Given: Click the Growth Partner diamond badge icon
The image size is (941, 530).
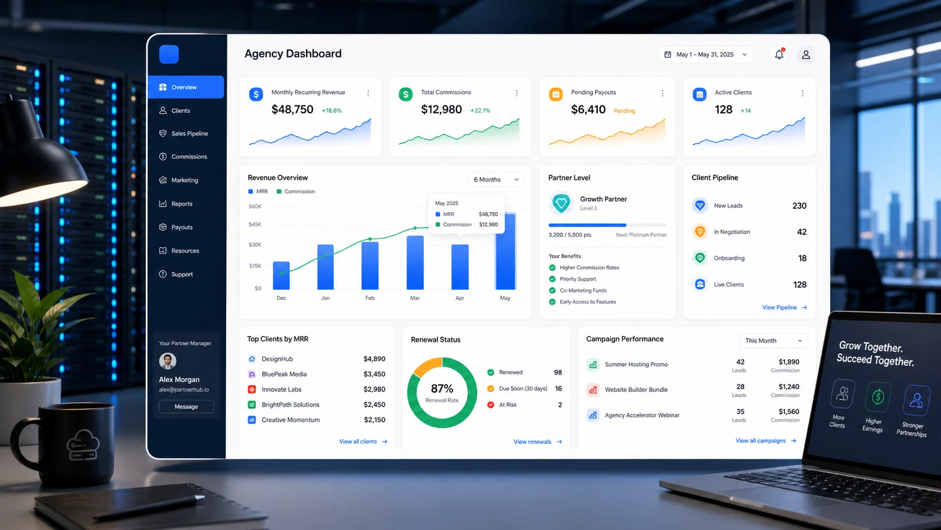Looking at the screenshot, I should tap(561, 203).
